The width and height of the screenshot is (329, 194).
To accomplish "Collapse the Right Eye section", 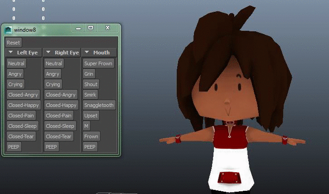I will pyautogui.click(x=48, y=52).
